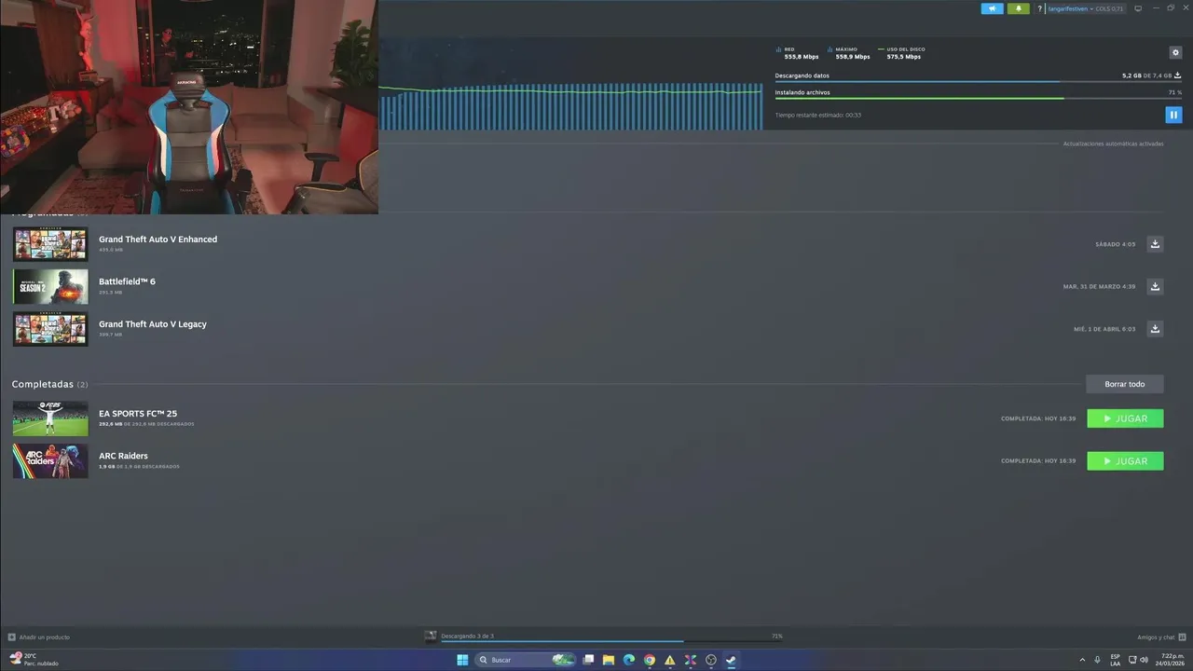Play EA SPORTS FC 25 with JUGAR

tap(1125, 418)
